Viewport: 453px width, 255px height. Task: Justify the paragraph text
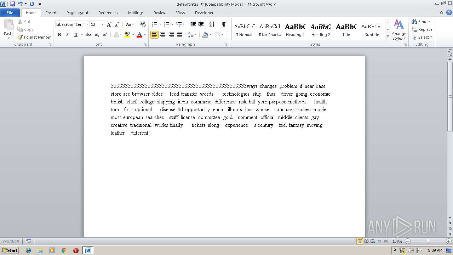click(x=179, y=35)
